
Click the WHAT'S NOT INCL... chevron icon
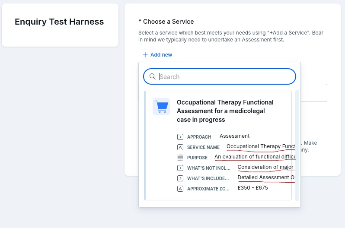coord(180,168)
